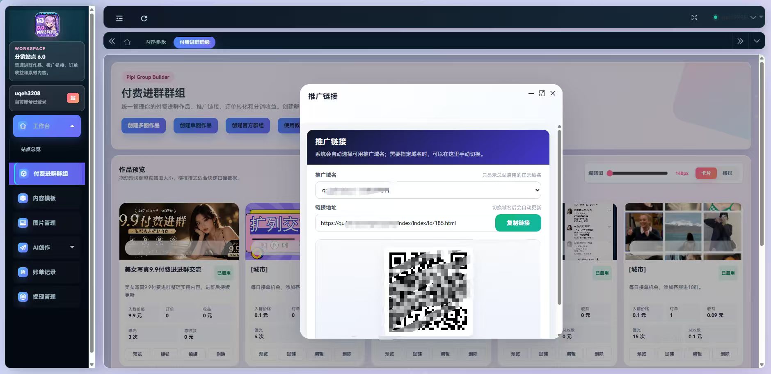Click 创建官方群组 button
The width and height of the screenshot is (771, 374).
coord(247,125)
